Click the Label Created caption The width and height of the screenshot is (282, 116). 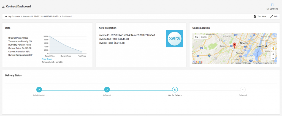[39, 95]
